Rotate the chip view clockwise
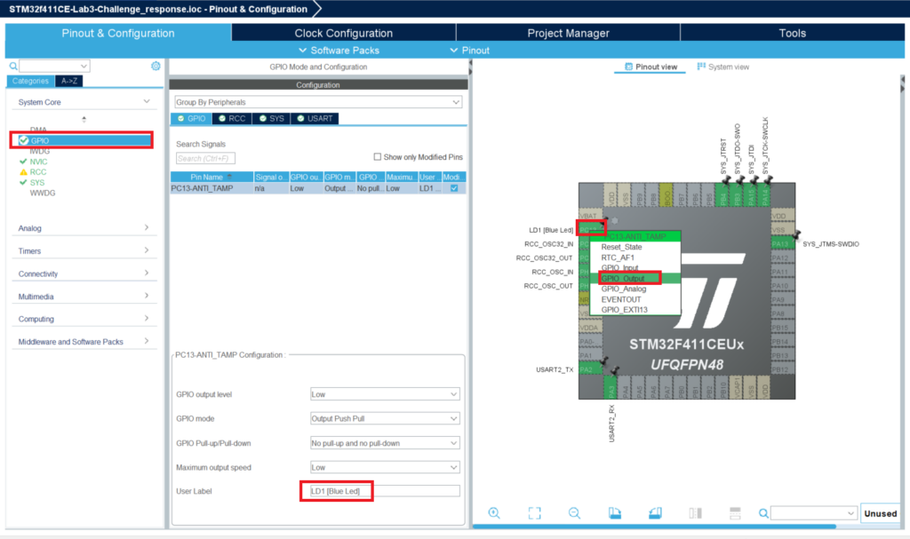This screenshot has height=539, width=910. coord(615,513)
